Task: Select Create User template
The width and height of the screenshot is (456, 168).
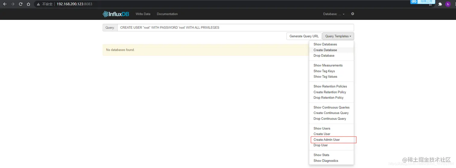Action: coord(331,134)
